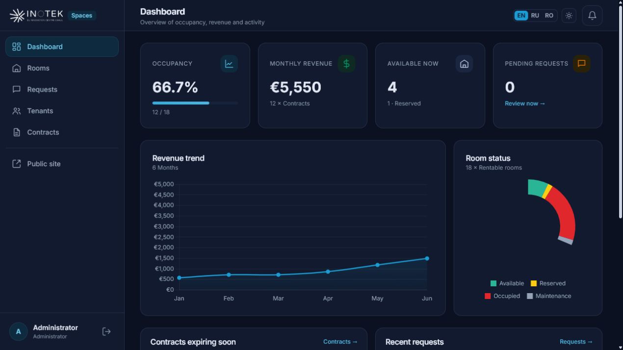Click the 66.7% occupancy value
Image resolution: width=623 pixels, height=350 pixels.
coord(175,87)
